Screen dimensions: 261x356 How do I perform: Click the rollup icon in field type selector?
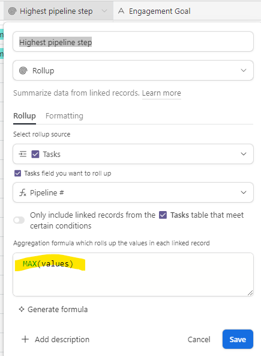pyautogui.click(x=23, y=70)
